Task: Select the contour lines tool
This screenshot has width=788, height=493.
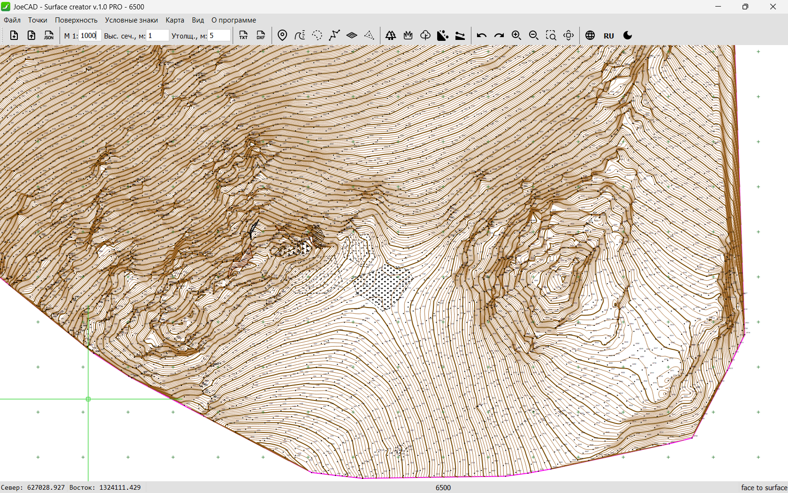Action: pyautogui.click(x=300, y=35)
